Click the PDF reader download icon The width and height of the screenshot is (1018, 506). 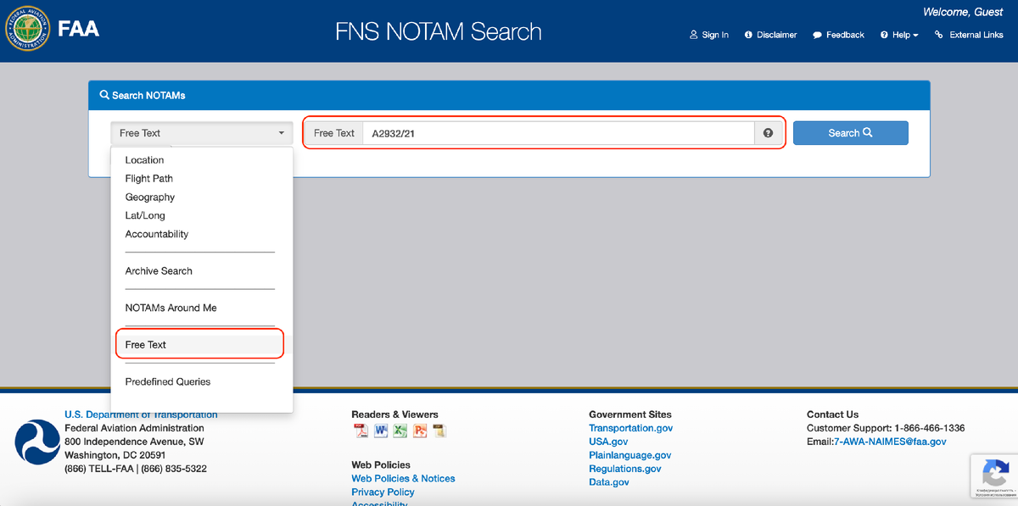tap(361, 431)
